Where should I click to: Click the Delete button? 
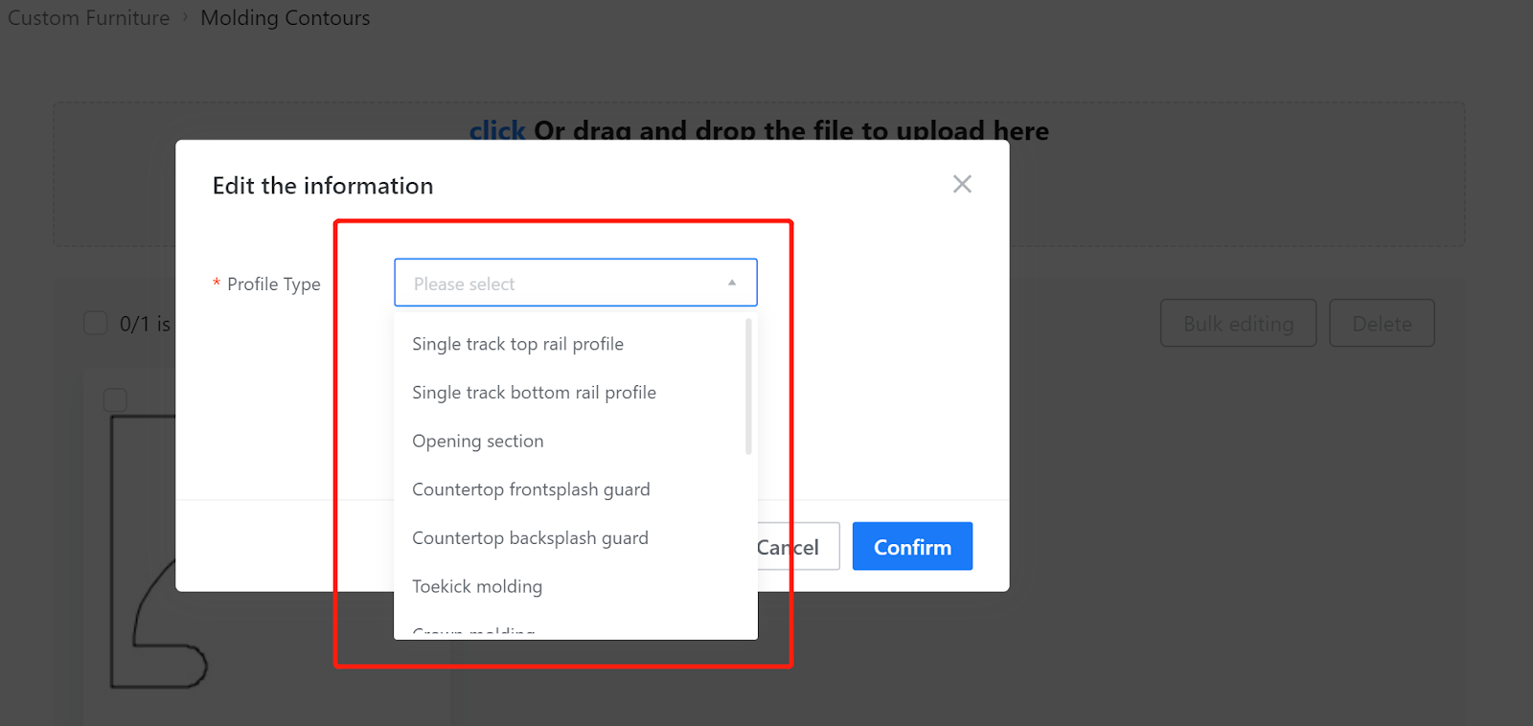click(x=1382, y=324)
